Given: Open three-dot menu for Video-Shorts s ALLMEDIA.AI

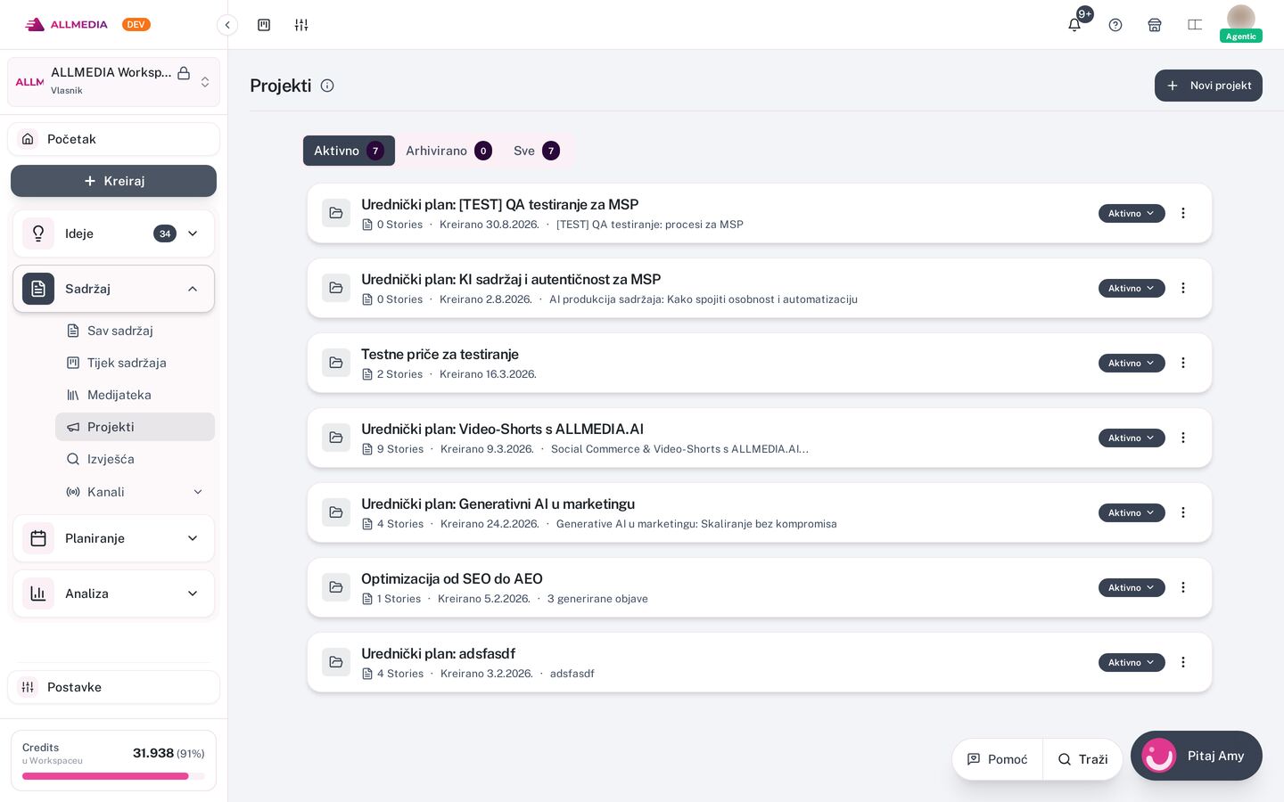Looking at the screenshot, I should point(1183,438).
